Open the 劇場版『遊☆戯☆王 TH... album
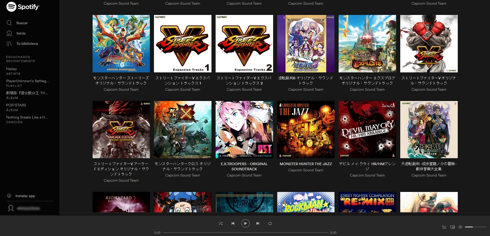Screen dimensions: 490x236 point(27,93)
